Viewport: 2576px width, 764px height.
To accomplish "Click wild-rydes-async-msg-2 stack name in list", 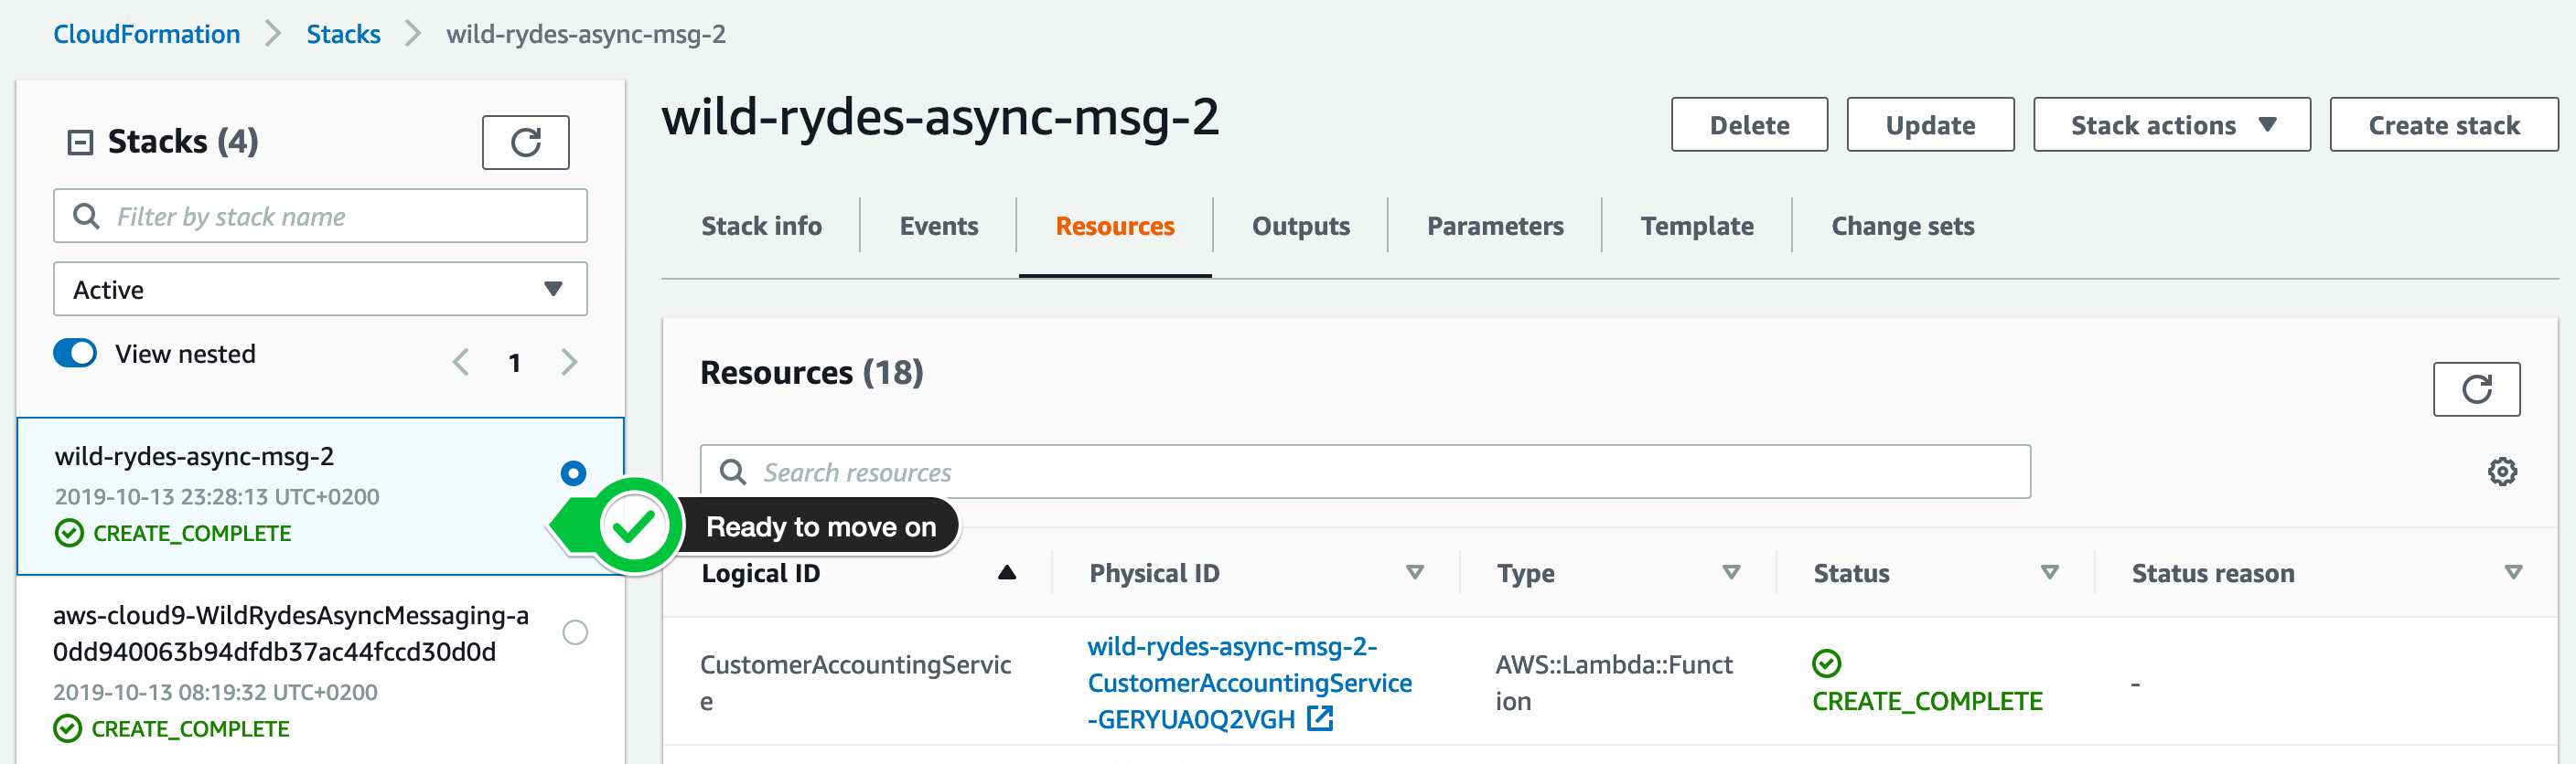I will 194,456.
